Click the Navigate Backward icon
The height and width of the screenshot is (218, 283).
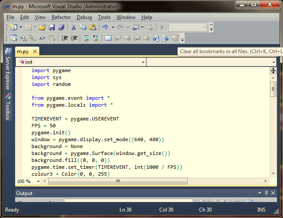click(x=136, y=27)
